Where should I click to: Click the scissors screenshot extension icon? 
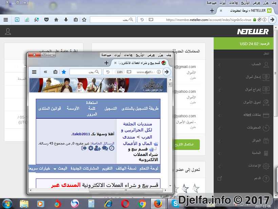click(37, 20)
